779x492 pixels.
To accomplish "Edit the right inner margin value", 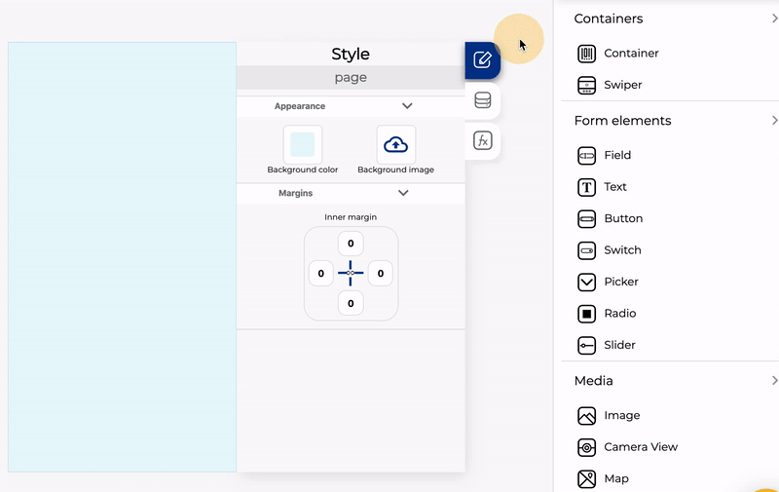I will (x=381, y=274).
